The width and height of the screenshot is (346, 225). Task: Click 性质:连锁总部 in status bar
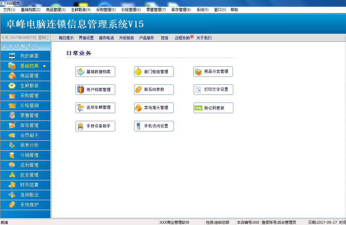click(217, 222)
